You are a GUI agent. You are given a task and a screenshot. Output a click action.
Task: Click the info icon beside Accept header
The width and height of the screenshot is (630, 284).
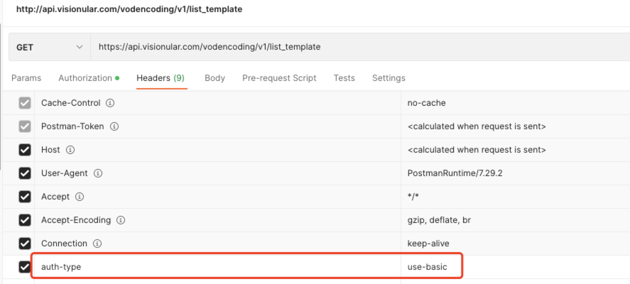80,197
